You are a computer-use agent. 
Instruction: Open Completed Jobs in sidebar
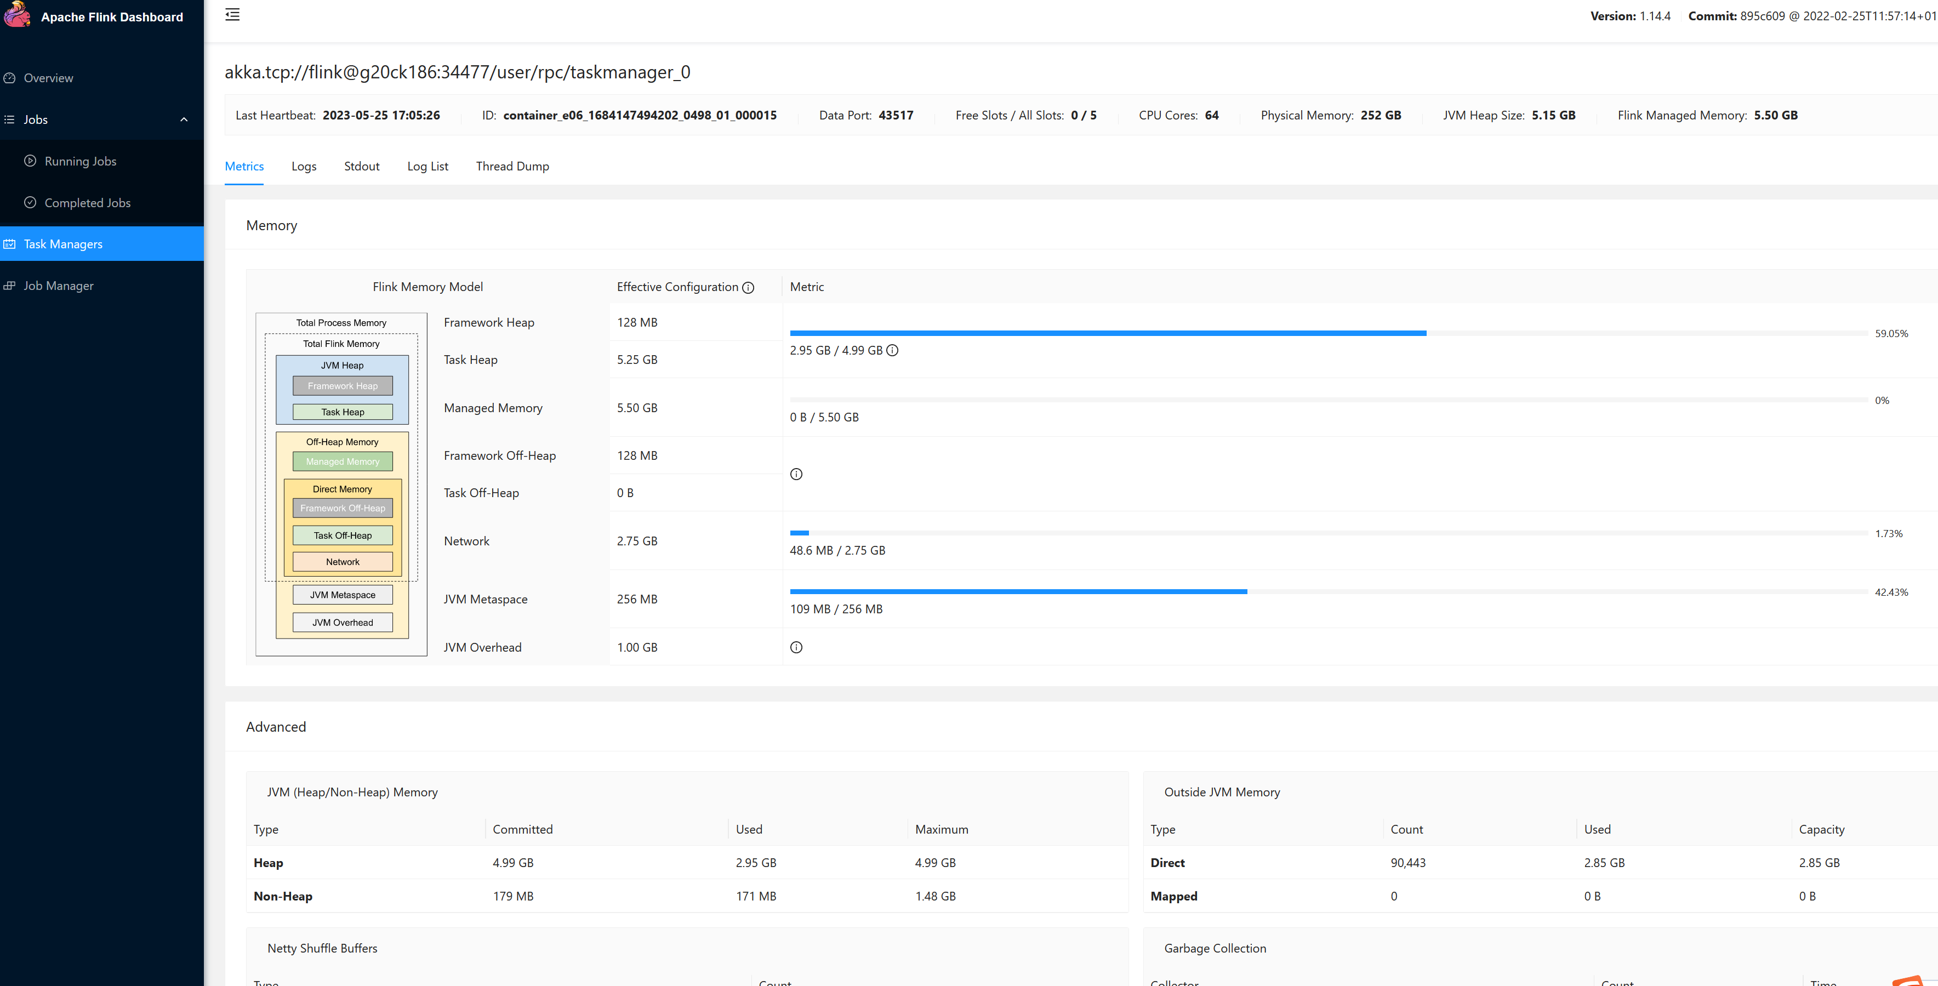pos(87,203)
